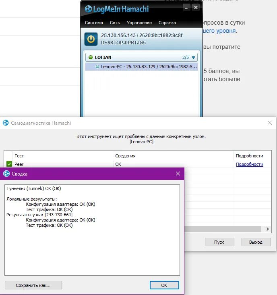Screen dimensions: 277x295
Task: Click the Выход button
Action: 256,242
